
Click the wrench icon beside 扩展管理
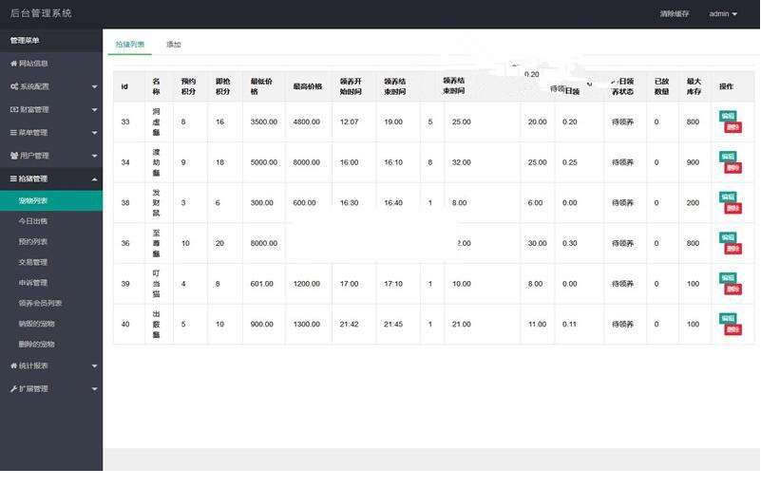(13, 389)
